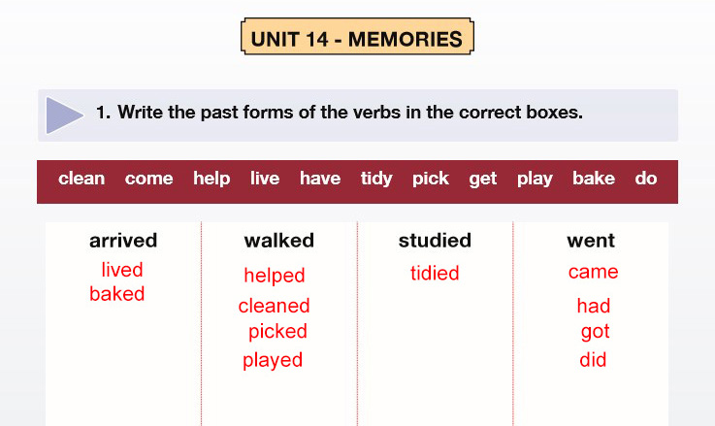715x426 pixels.
Task: Choose the verb 'live' in red bar
Action: 264,179
